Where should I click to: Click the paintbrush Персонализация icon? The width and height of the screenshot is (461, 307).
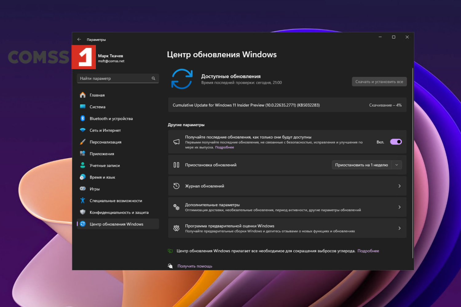83,142
